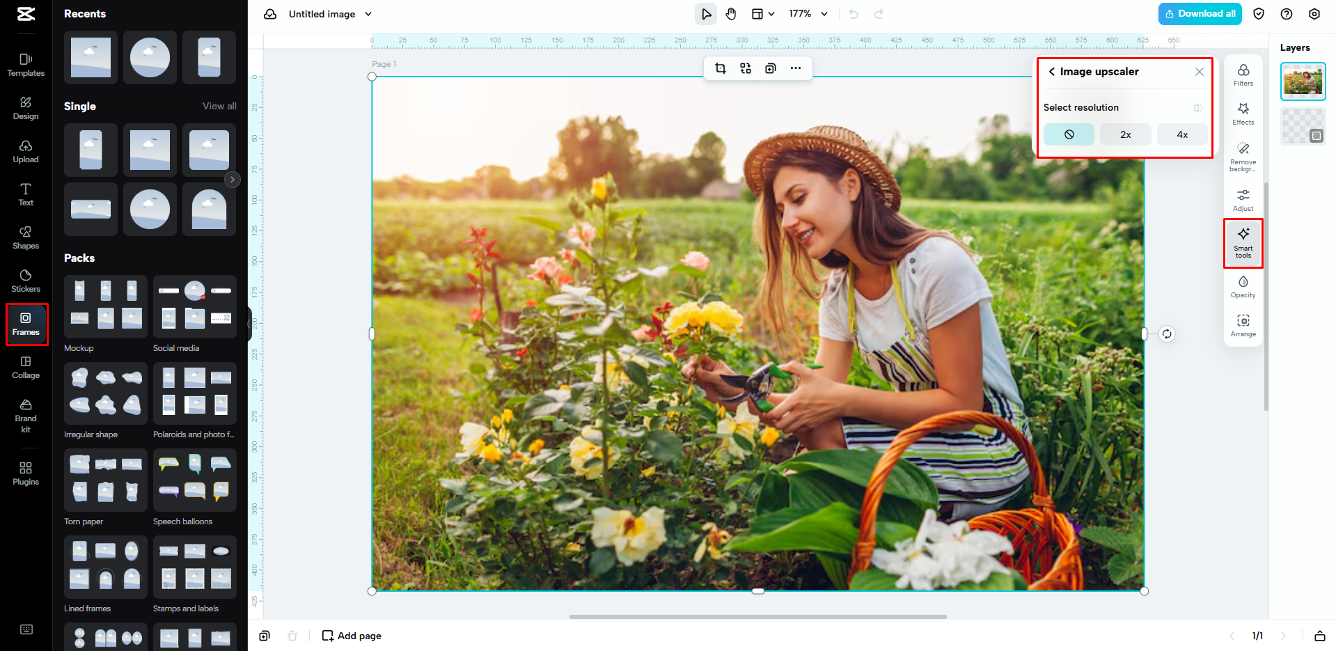
Task: Open the Upload panel
Action: point(25,152)
